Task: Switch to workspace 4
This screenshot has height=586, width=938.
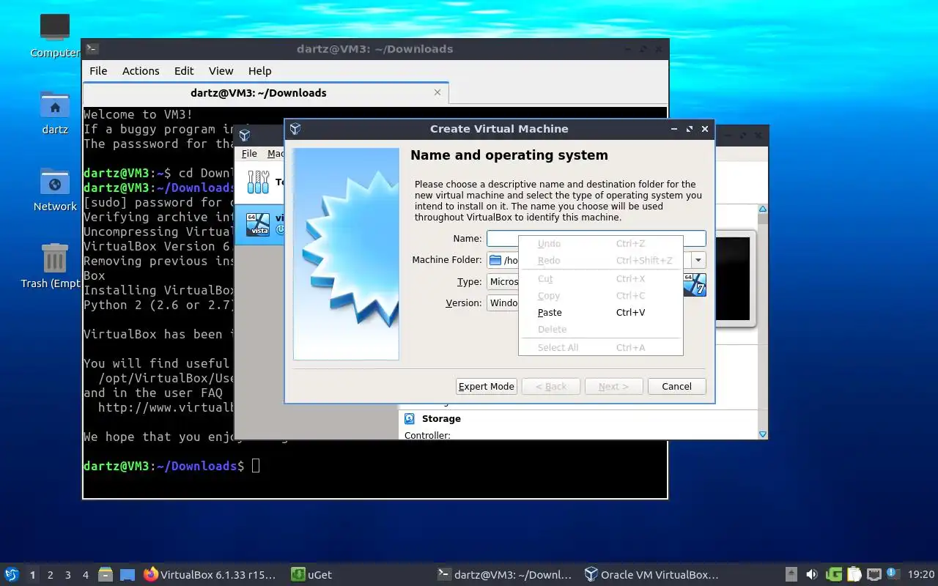Action: 86,575
